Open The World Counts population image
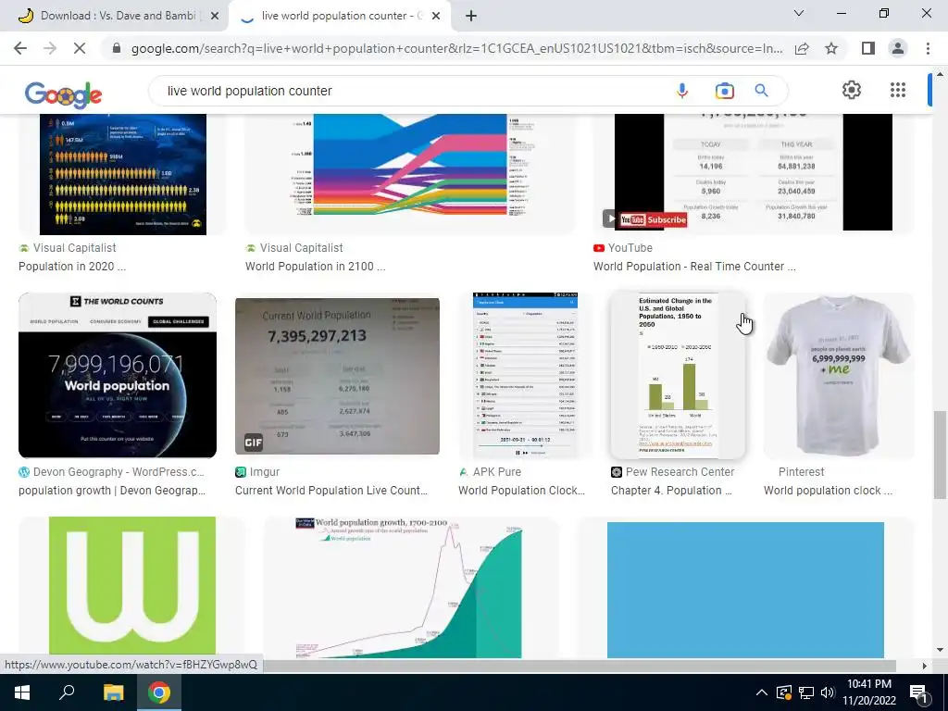Viewport: 948px width, 711px height. [x=118, y=375]
